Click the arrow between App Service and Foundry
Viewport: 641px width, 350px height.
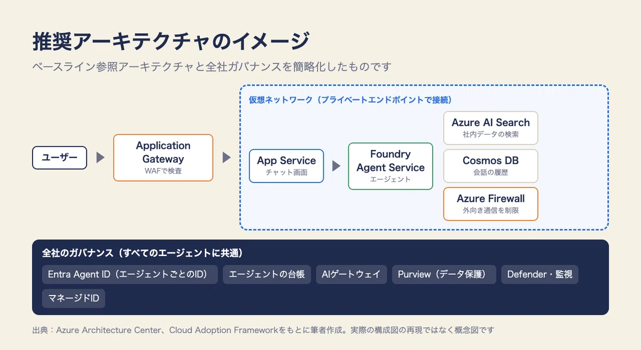click(x=336, y=166)
